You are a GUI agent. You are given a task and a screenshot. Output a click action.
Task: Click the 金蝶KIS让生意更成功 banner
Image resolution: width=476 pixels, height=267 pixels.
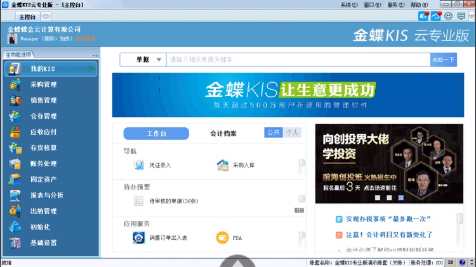pos(288,95)
